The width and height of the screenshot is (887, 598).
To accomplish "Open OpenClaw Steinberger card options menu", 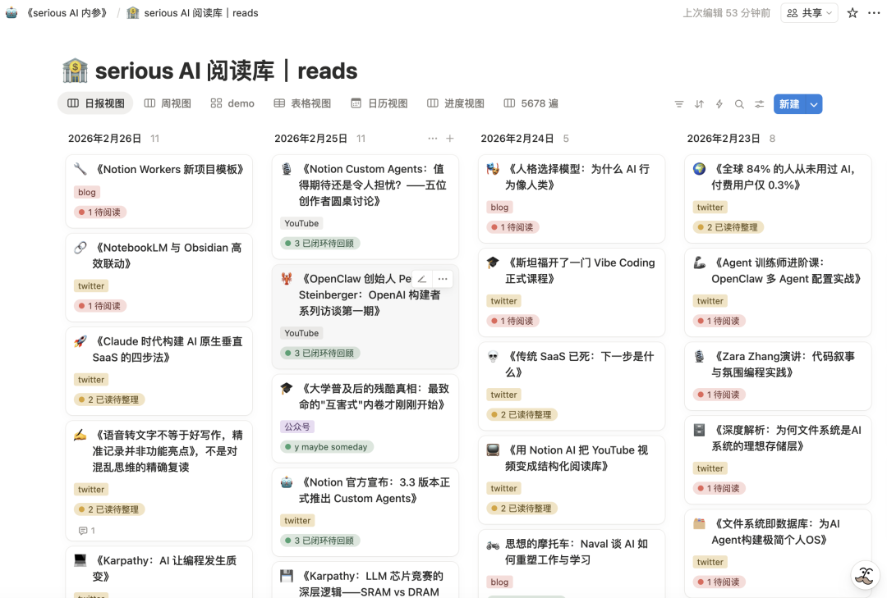I will tap(443, 279).
